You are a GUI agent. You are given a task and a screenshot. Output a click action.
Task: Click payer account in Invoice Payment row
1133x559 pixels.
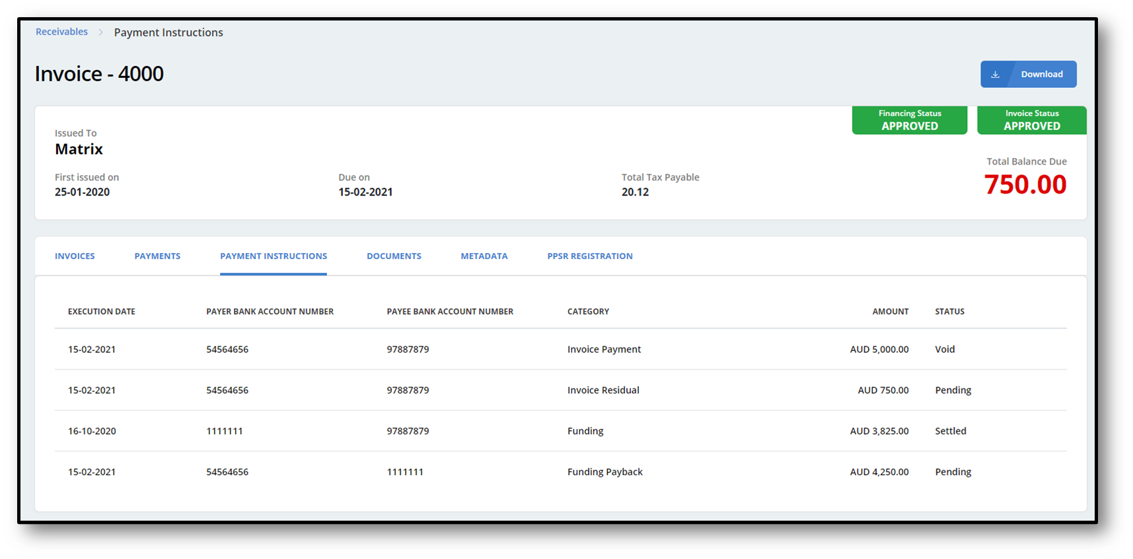(x=227, y=350)
